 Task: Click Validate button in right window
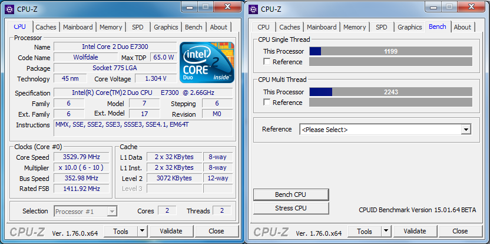point(415,231)
